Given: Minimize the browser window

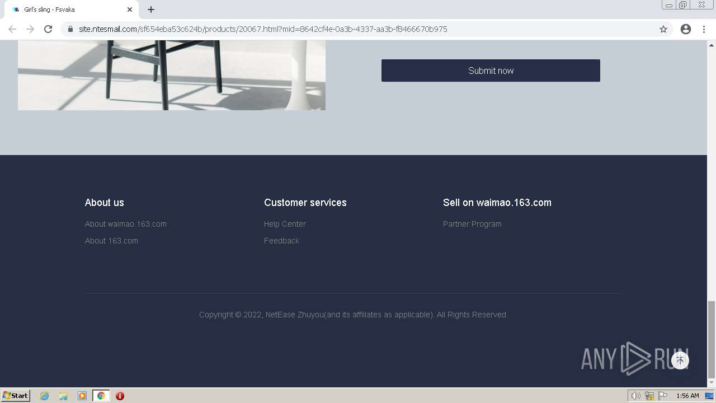Looking at the screenshot, I should [668, 5].
